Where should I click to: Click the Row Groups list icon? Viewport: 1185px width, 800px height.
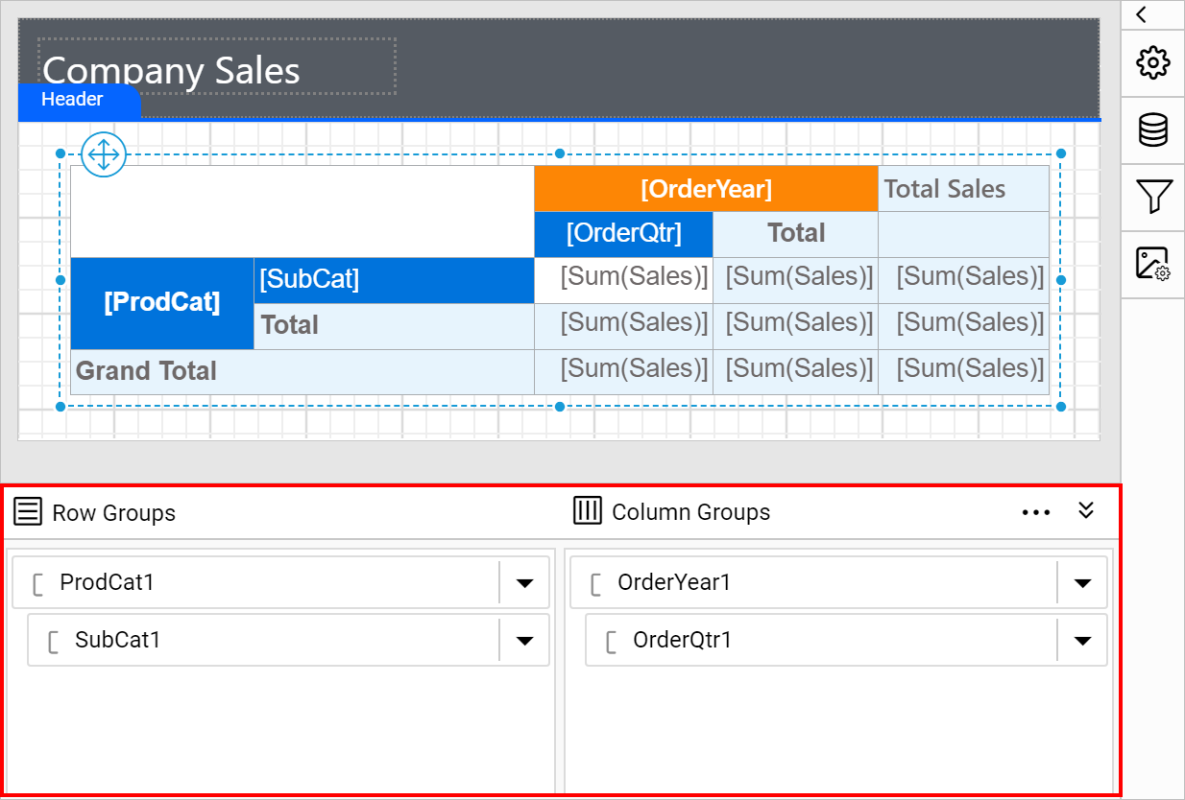click(x=28, y=511)
